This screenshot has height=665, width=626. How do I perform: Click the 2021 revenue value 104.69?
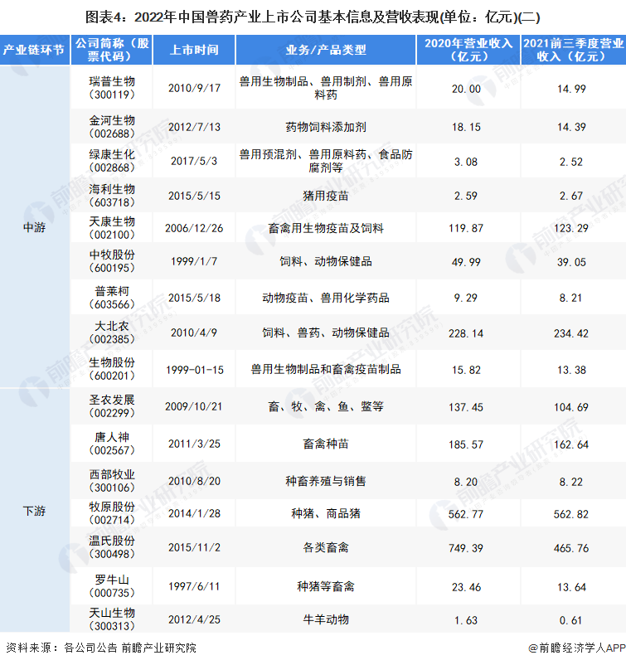click(571, 407)
